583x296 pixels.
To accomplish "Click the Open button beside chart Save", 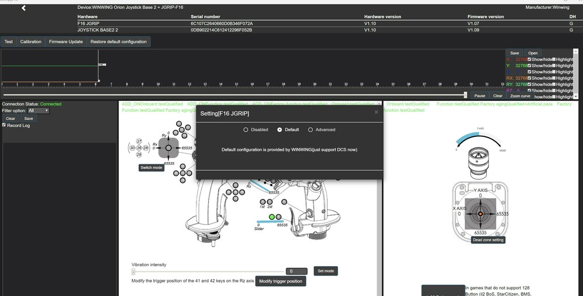I will [x=533, y=53].
